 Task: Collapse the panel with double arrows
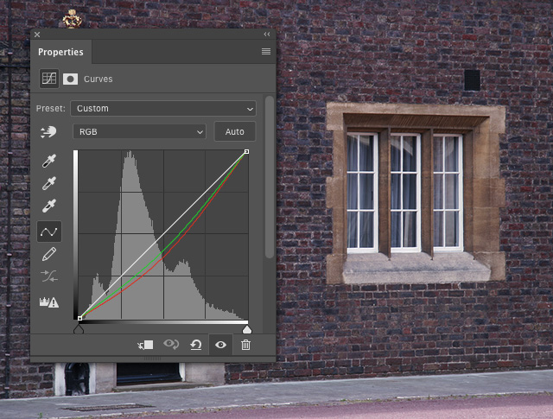[265, 35]
